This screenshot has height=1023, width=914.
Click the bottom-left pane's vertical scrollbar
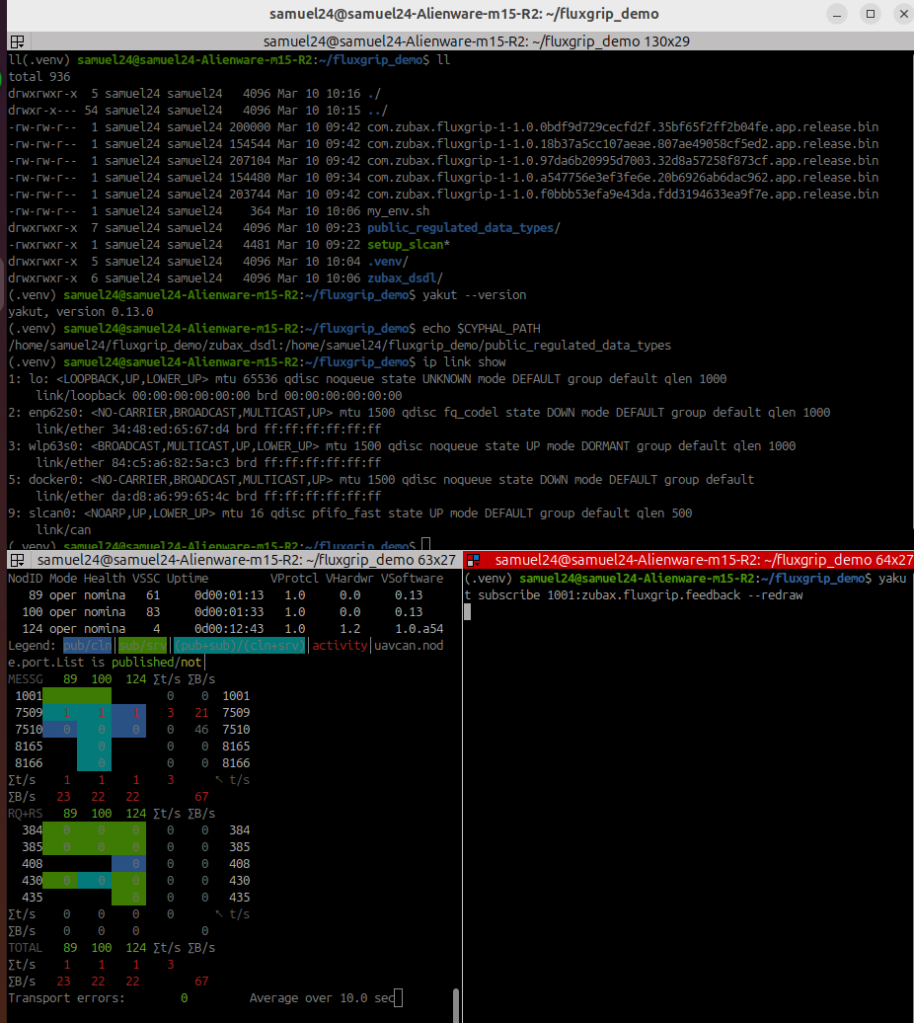click(x=456, y=1005)
